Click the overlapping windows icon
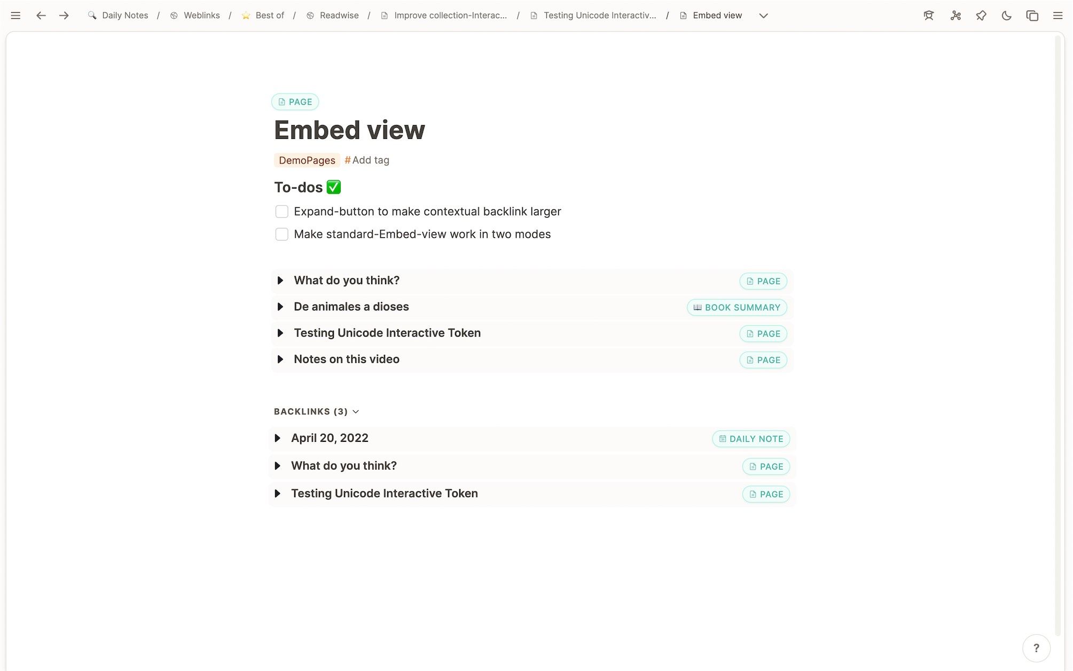The height and width of the screenshot is (671, 1073). pos(1032,15)
